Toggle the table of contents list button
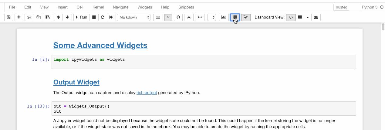The width and height of the screenshot is (385, 130). (235, 17)
